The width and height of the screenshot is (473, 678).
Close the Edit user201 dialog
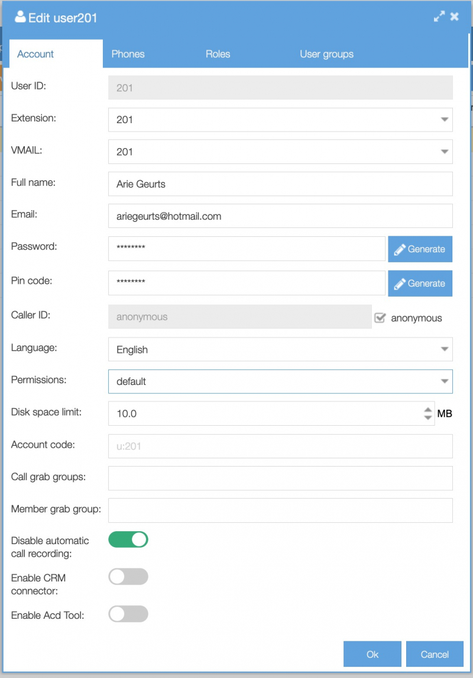tap(455, 17)
